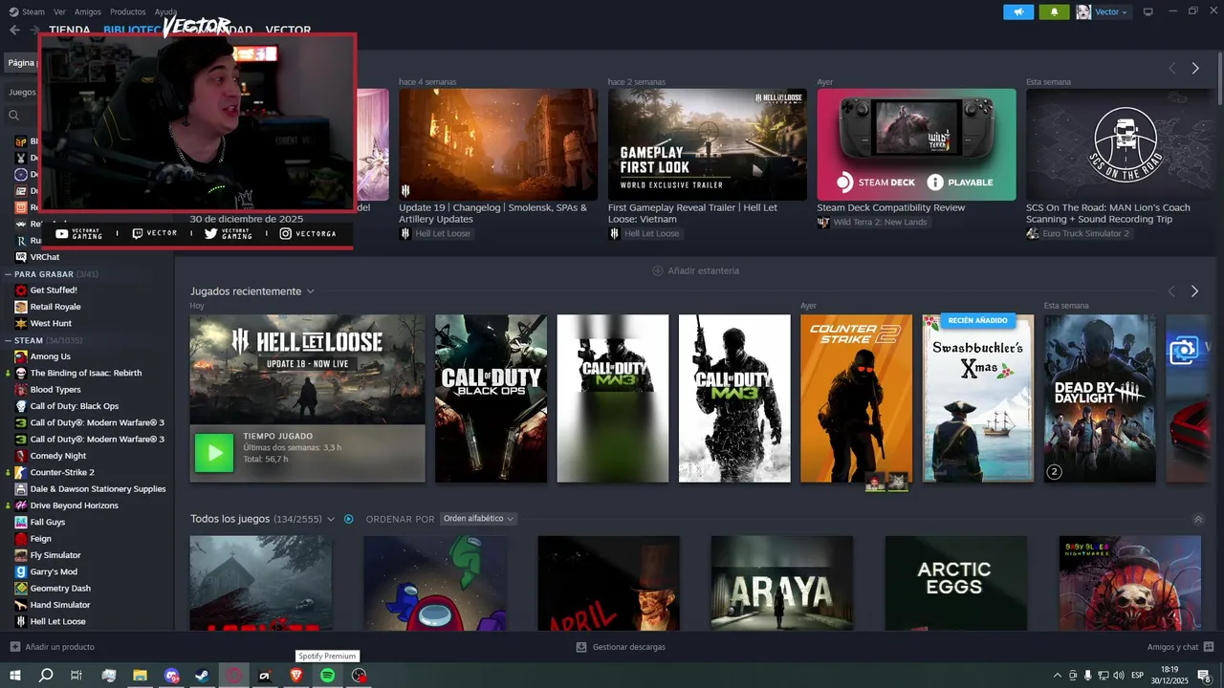Click Añadir estantería
This screenshot has width=1224, height=688.
(x=695, y=270)
